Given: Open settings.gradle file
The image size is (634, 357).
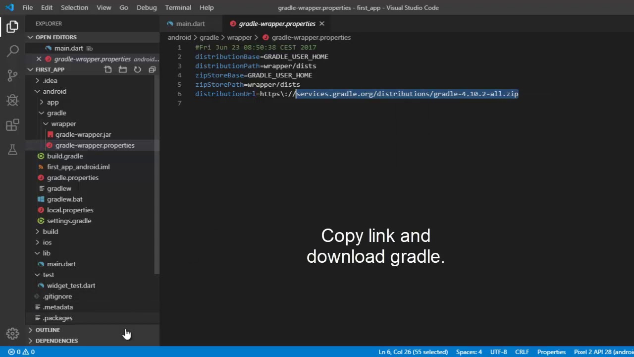Looking at the screenshot, I should [x=69, y=221].
